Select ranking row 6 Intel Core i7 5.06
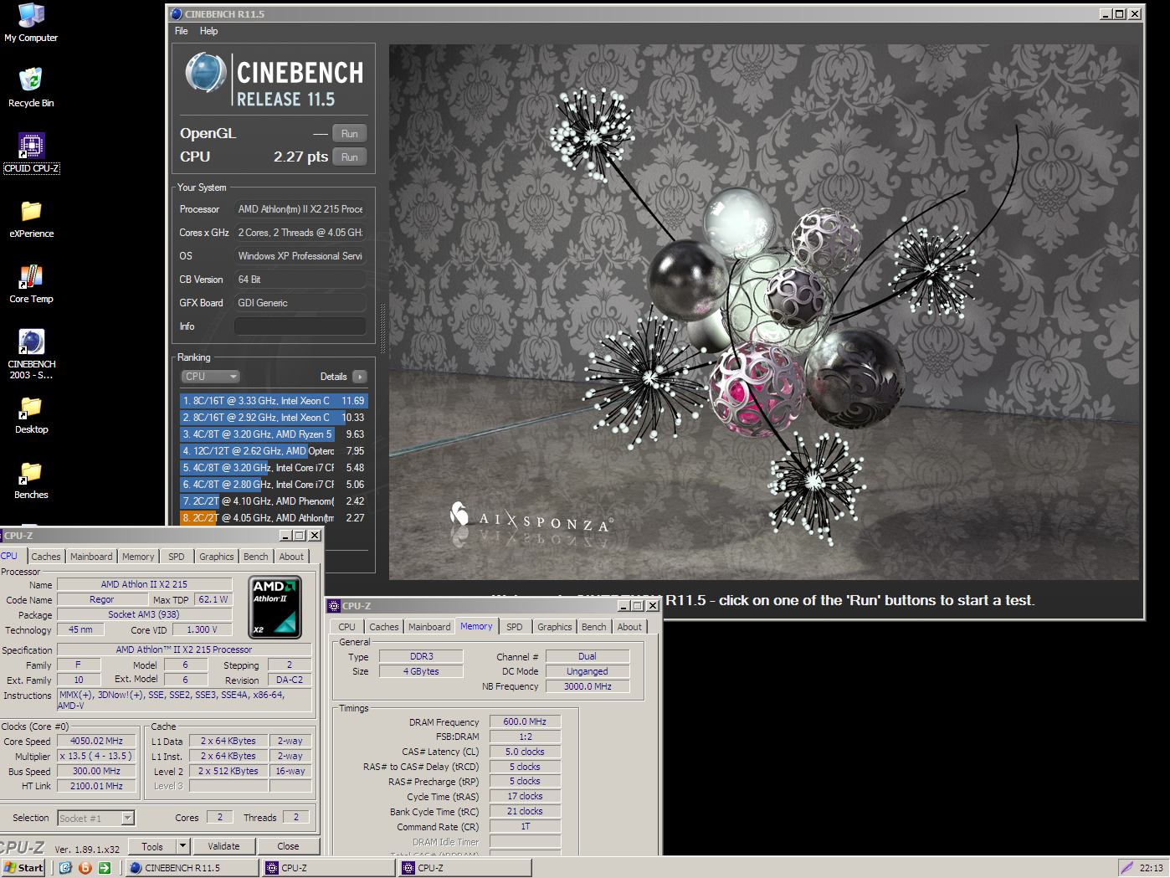Image resolution: width=1170 pixels, height=878 pixels. pyautogui.click(x=274, y=485)
